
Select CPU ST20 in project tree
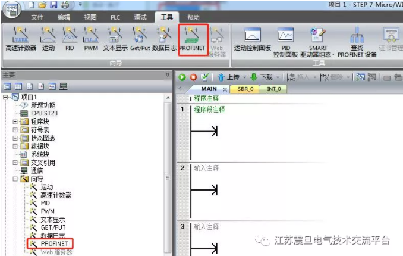(x=39, y=113)
